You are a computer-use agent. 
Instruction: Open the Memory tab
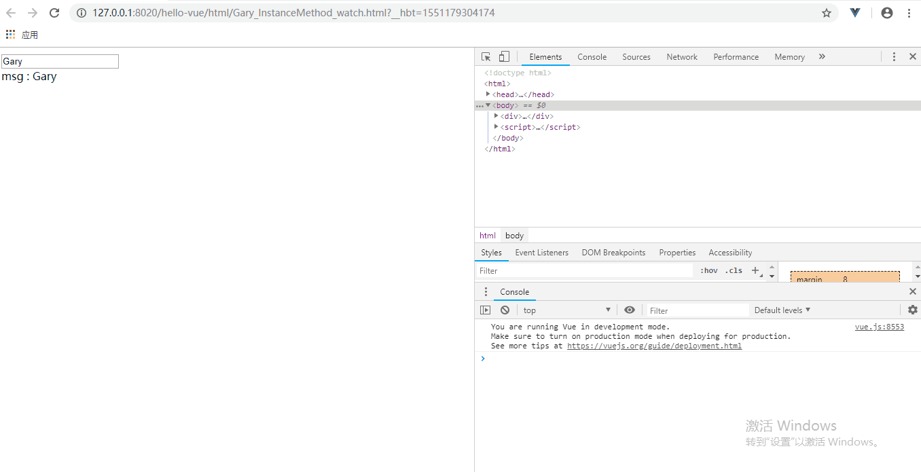click(x=789, y=57)
